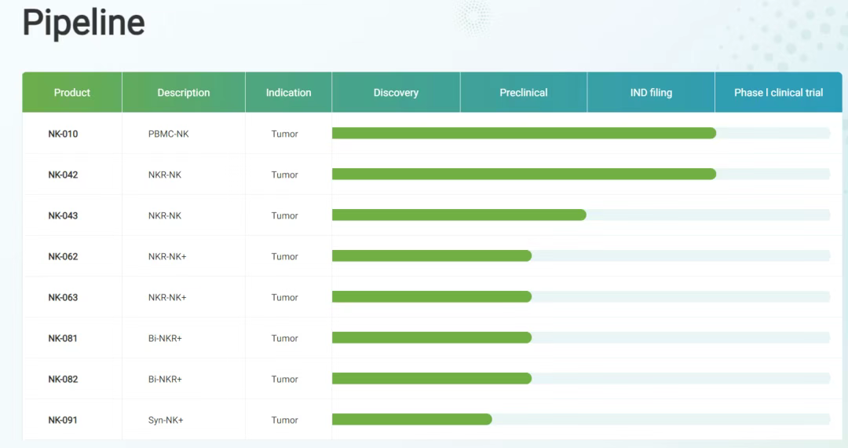The width and height of the screenshot is (848, 448).
Task: Click the Pipeline page heading
Action: click(83, 22)
